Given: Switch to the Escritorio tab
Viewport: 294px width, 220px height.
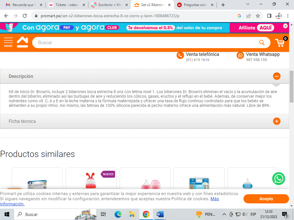Looking at the screenshot, I should tap(110, 5).
